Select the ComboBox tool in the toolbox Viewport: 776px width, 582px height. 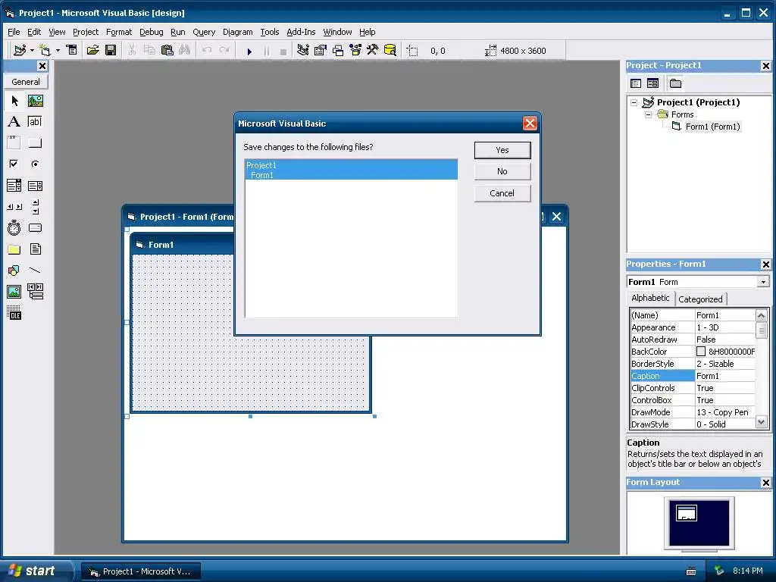[14, 186]
